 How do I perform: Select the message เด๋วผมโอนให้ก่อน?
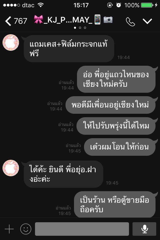tap(120, 147)
